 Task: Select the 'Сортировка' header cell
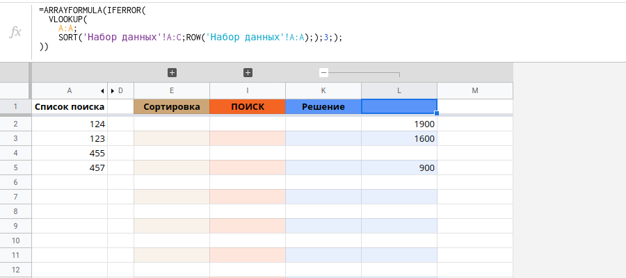coord(172,106)
